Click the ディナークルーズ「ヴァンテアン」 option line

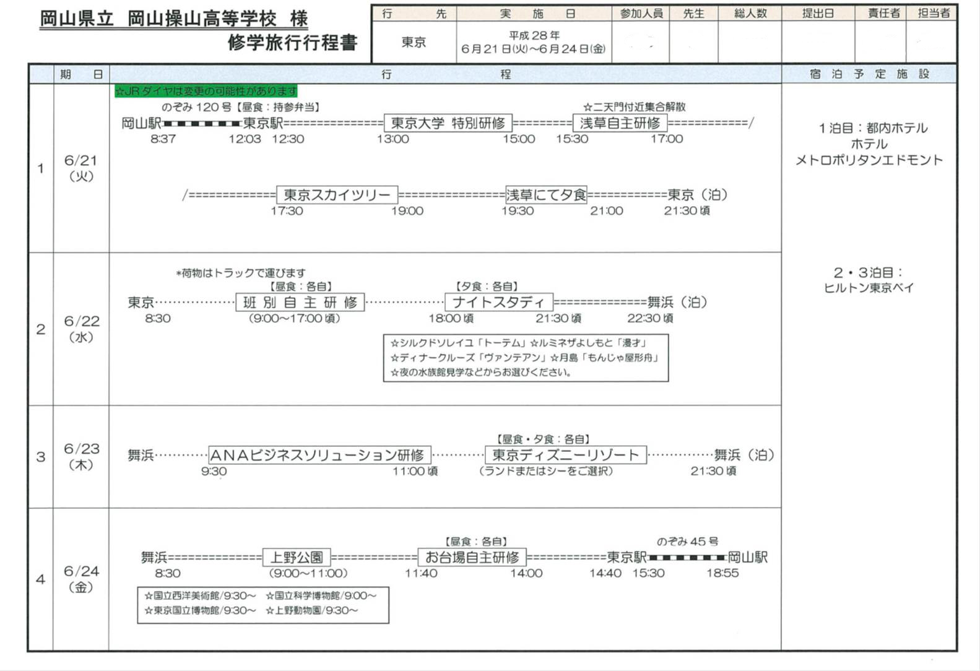(469, 358)
